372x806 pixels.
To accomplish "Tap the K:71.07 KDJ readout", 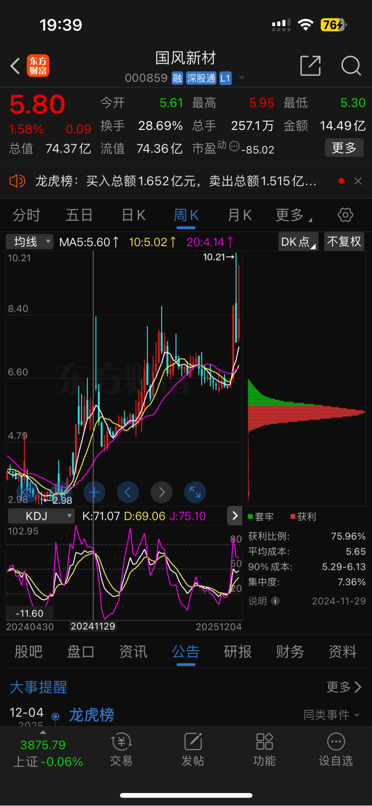I will coord(101,516).
